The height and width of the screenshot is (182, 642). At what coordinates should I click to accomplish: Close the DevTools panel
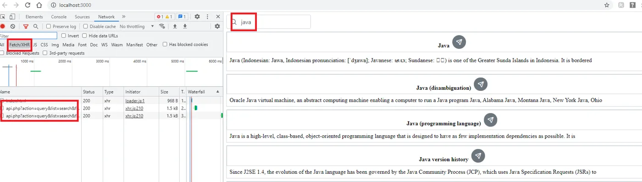[x=218, y=17]
